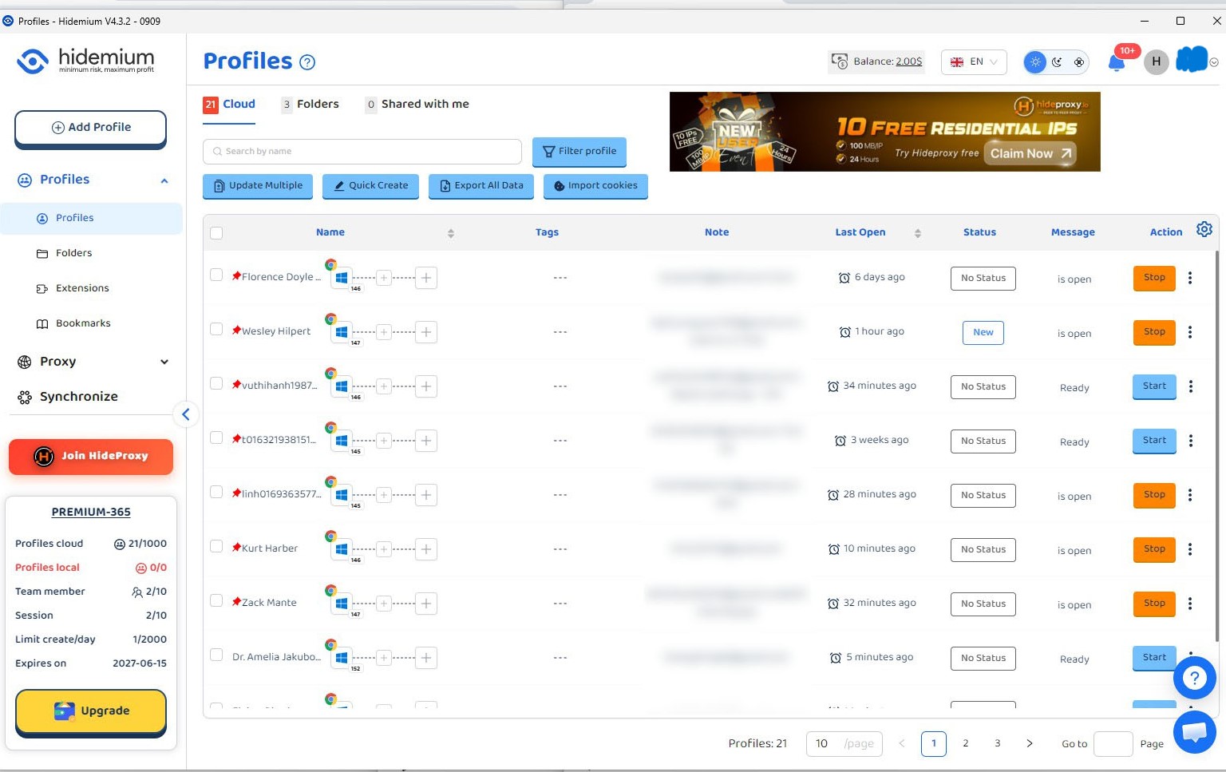Click the profile table's vertical scrollbar

click(1217, 445)
